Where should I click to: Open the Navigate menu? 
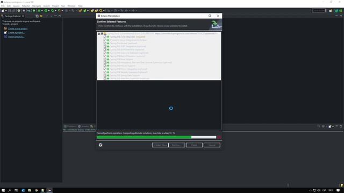[x=37, y=6]
